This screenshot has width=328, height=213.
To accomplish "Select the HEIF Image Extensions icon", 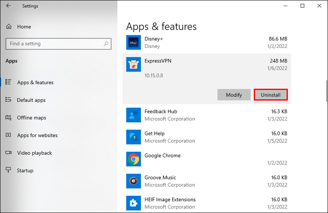I will (x=134, y=203).
